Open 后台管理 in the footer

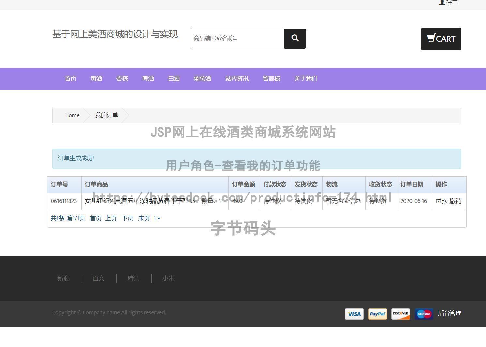450,313
